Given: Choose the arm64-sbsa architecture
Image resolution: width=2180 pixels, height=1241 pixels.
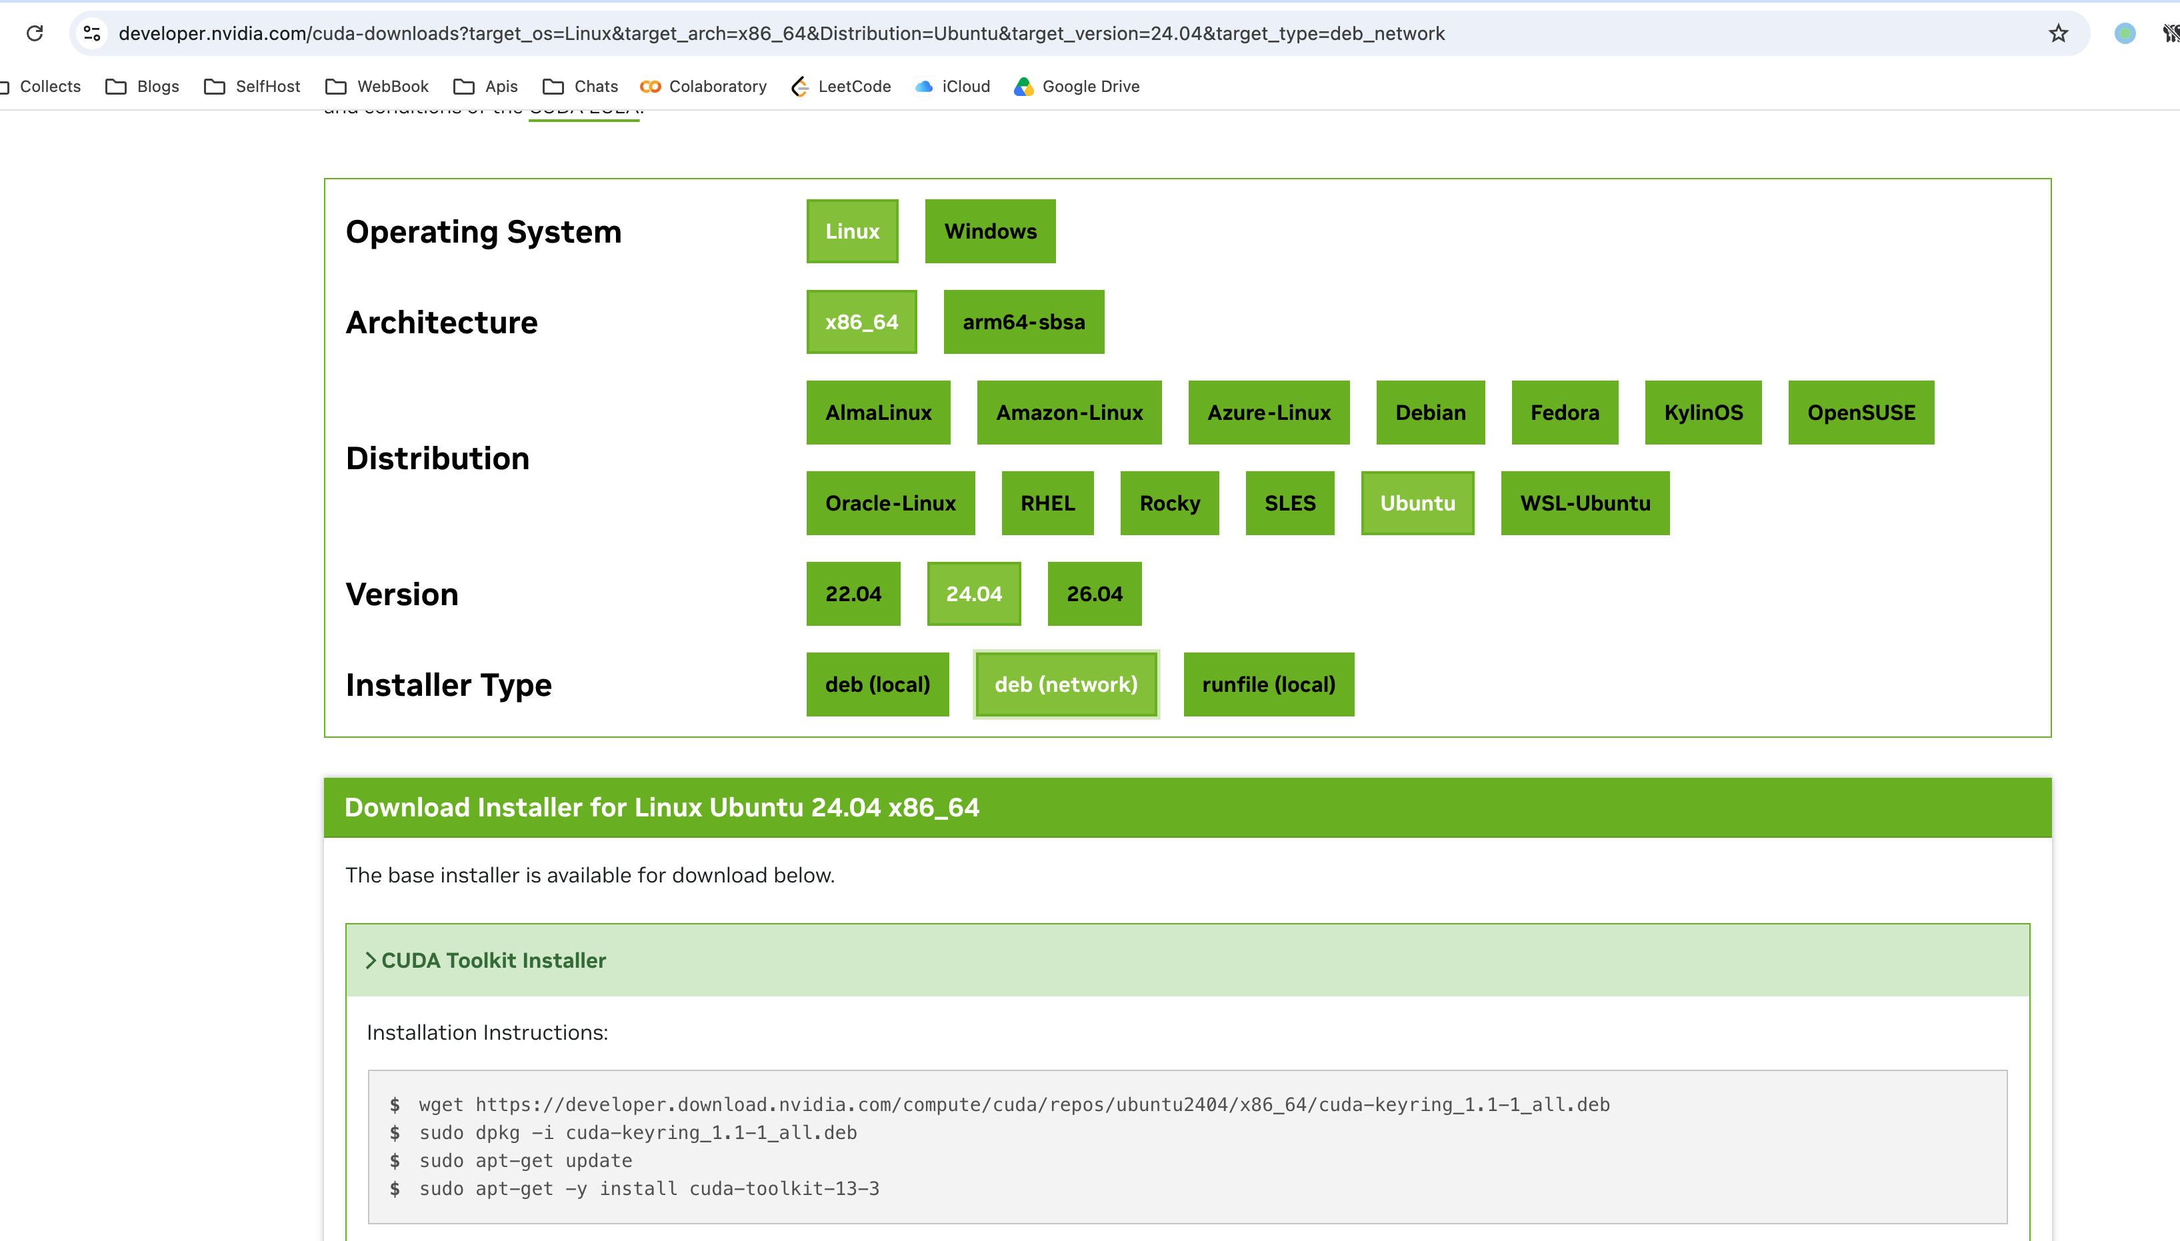Looking at the screenshot, I should 1023,321.
